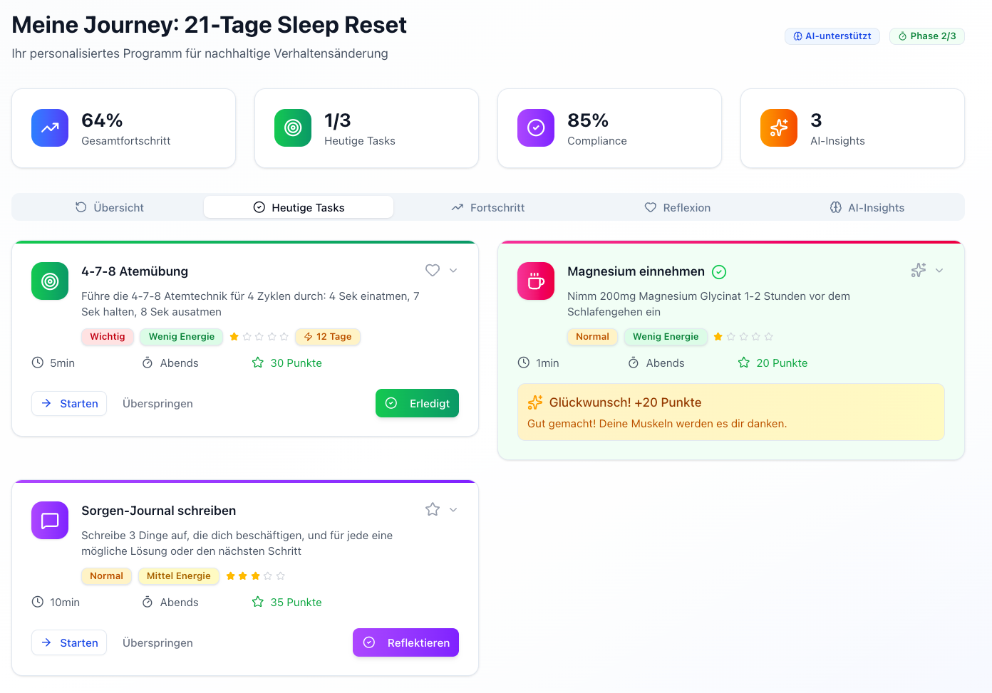Click the Phase 2/3 badge

pyautogui.click(x=927, y=36)
